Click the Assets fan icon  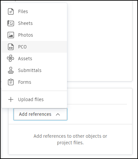(x=10, y=58)
